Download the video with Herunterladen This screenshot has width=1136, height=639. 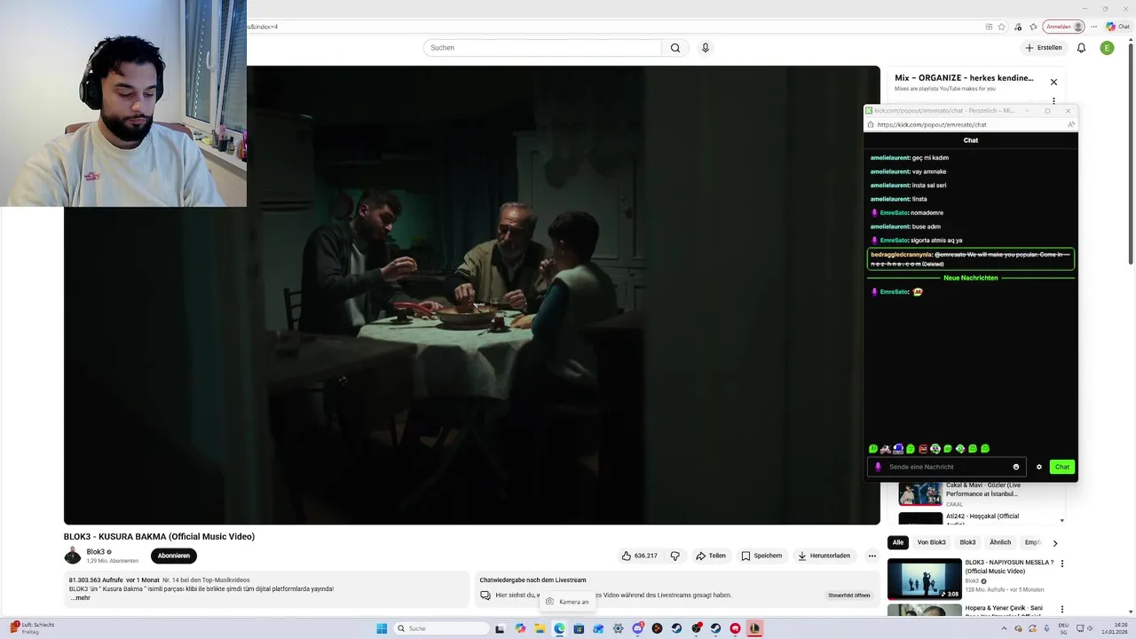pos(824,556)
